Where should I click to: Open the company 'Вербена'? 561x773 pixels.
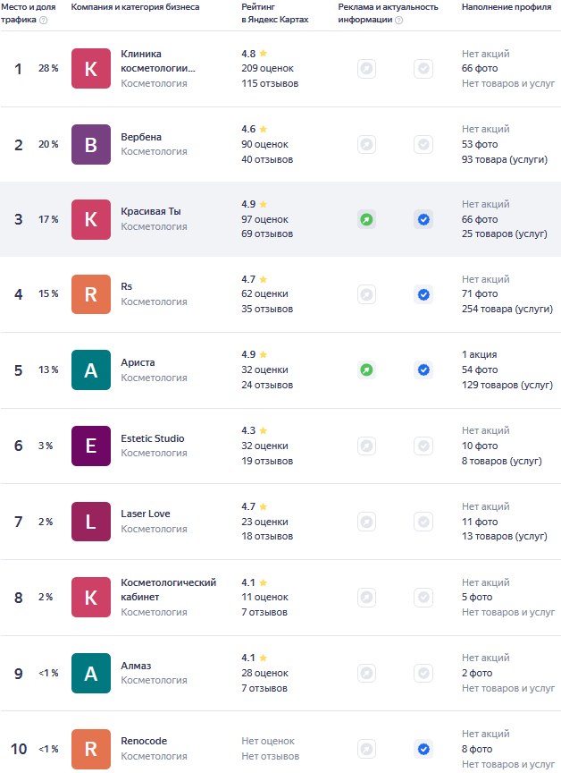point(141,137)
